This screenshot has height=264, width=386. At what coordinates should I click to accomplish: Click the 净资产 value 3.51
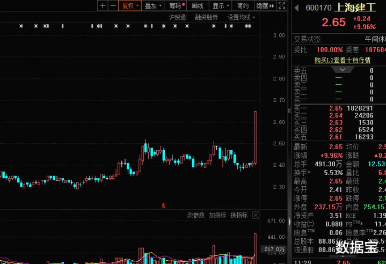click(336, 216)
